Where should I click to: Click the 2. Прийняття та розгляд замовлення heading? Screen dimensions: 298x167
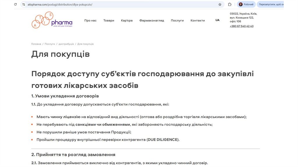(x=73, y=155)
